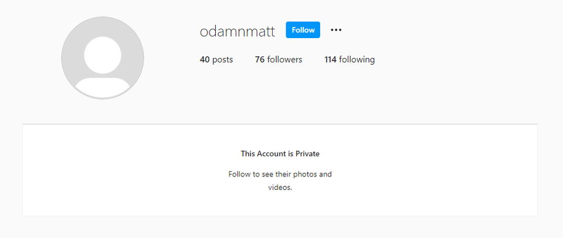Screen dimensions: 563x238
Task: Click the word 'videos.' in the private notice
Action: [280, 188]
